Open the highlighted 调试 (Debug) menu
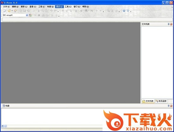Viewport: 174px width, 132px height. [x=59, y=7]
